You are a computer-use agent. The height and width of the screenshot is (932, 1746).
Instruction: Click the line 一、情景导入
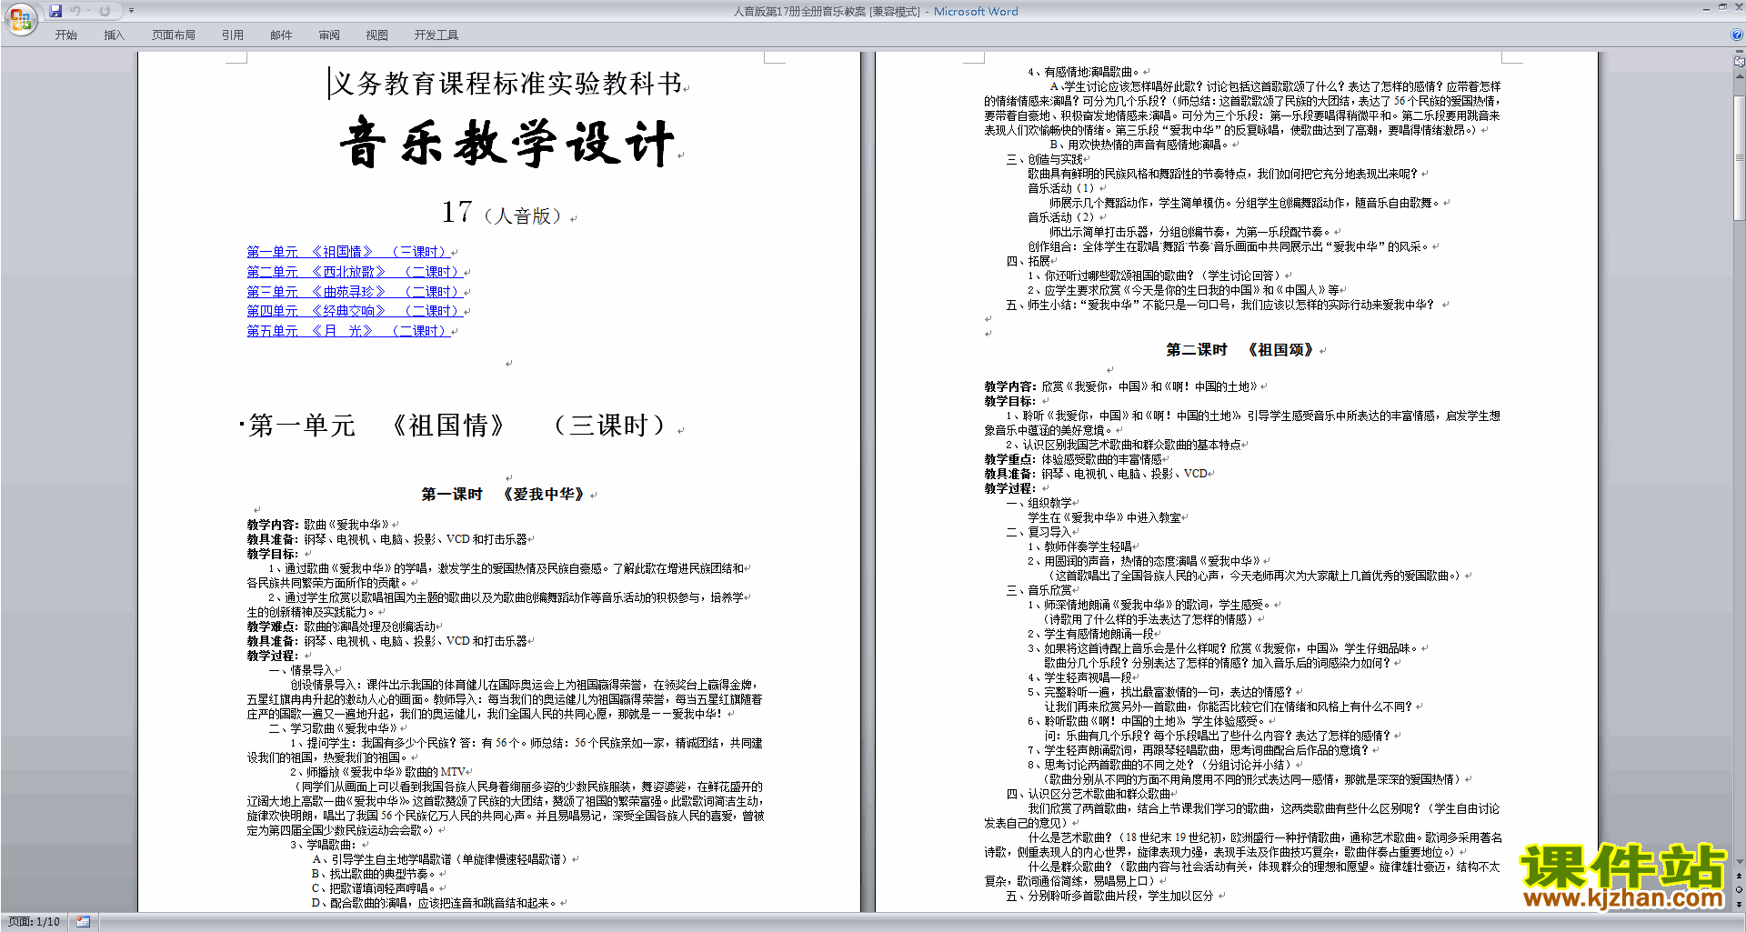pos(301,670)
